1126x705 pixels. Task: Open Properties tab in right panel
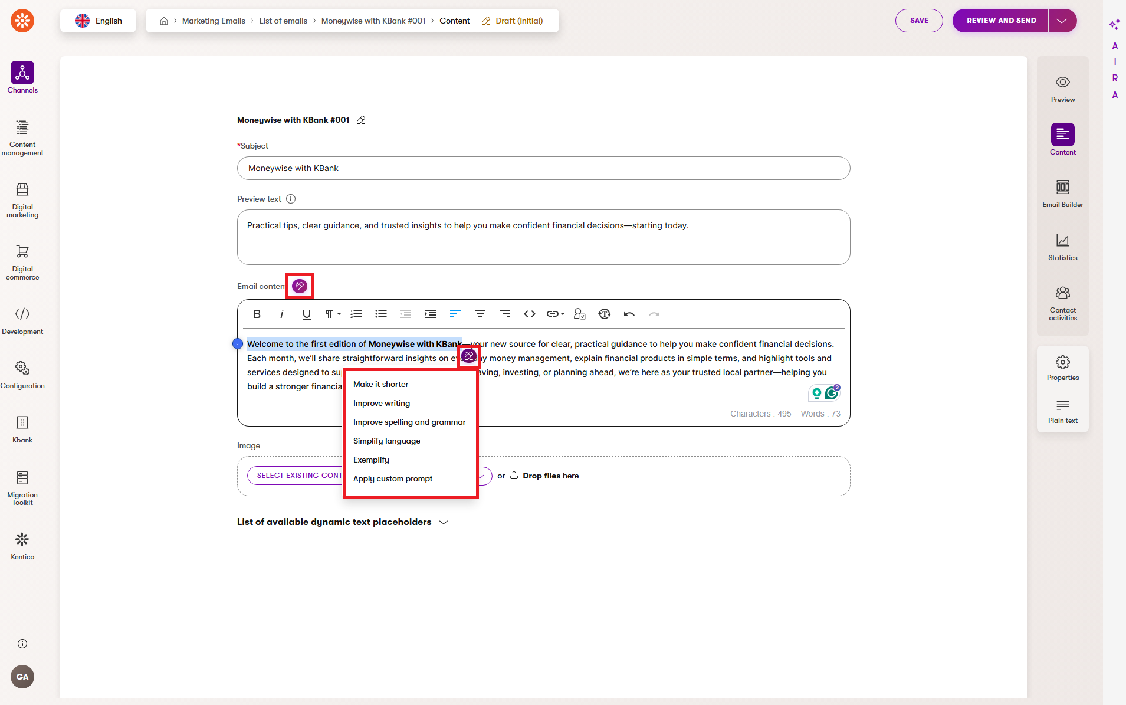point(1063,368)
